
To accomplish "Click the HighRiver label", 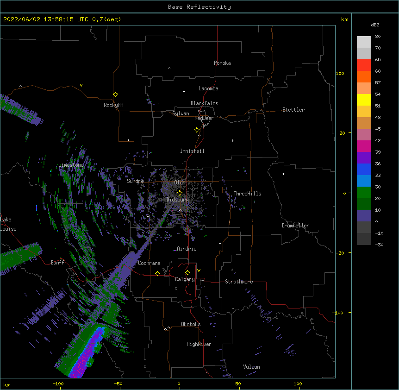I will click(x=199, y=344).
